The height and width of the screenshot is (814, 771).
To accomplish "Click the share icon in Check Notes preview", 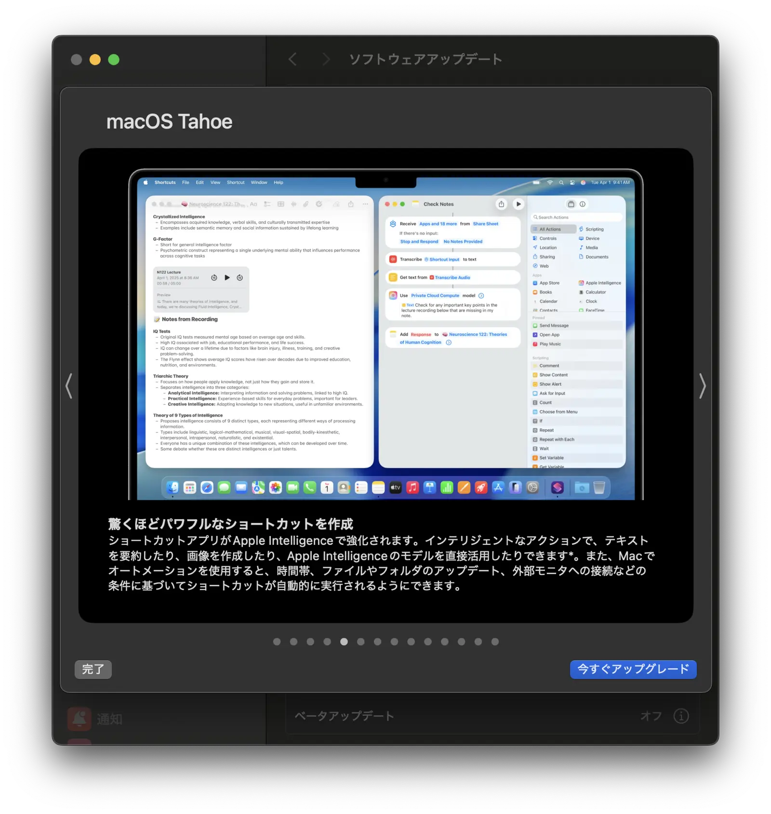I will [x=501, y=204].
